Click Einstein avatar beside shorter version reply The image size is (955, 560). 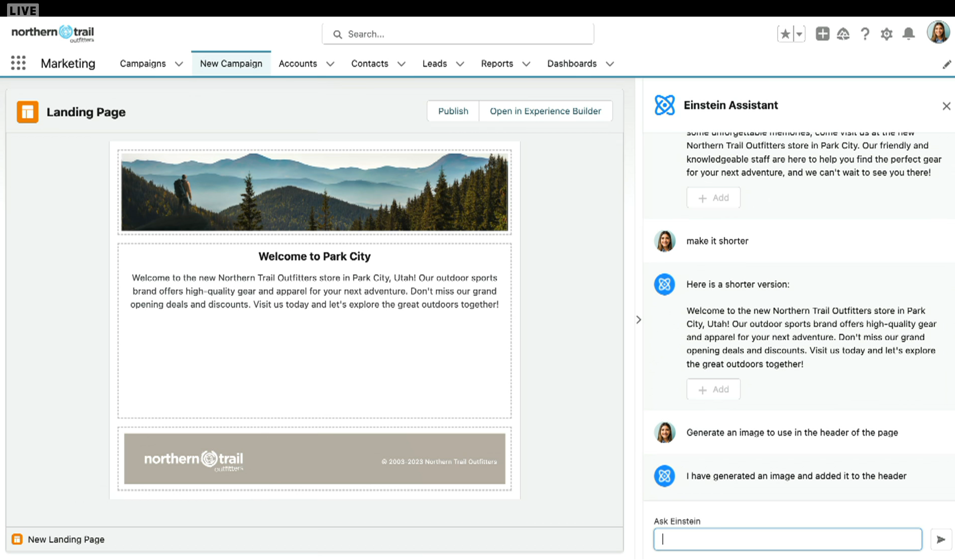664,284
